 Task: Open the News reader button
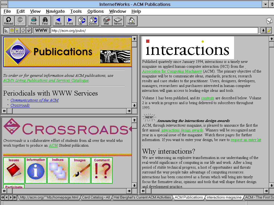coord(118,21)
